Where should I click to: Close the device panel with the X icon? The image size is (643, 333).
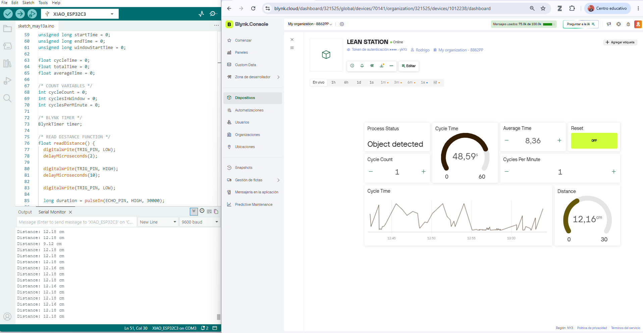[x=292, y=40]
